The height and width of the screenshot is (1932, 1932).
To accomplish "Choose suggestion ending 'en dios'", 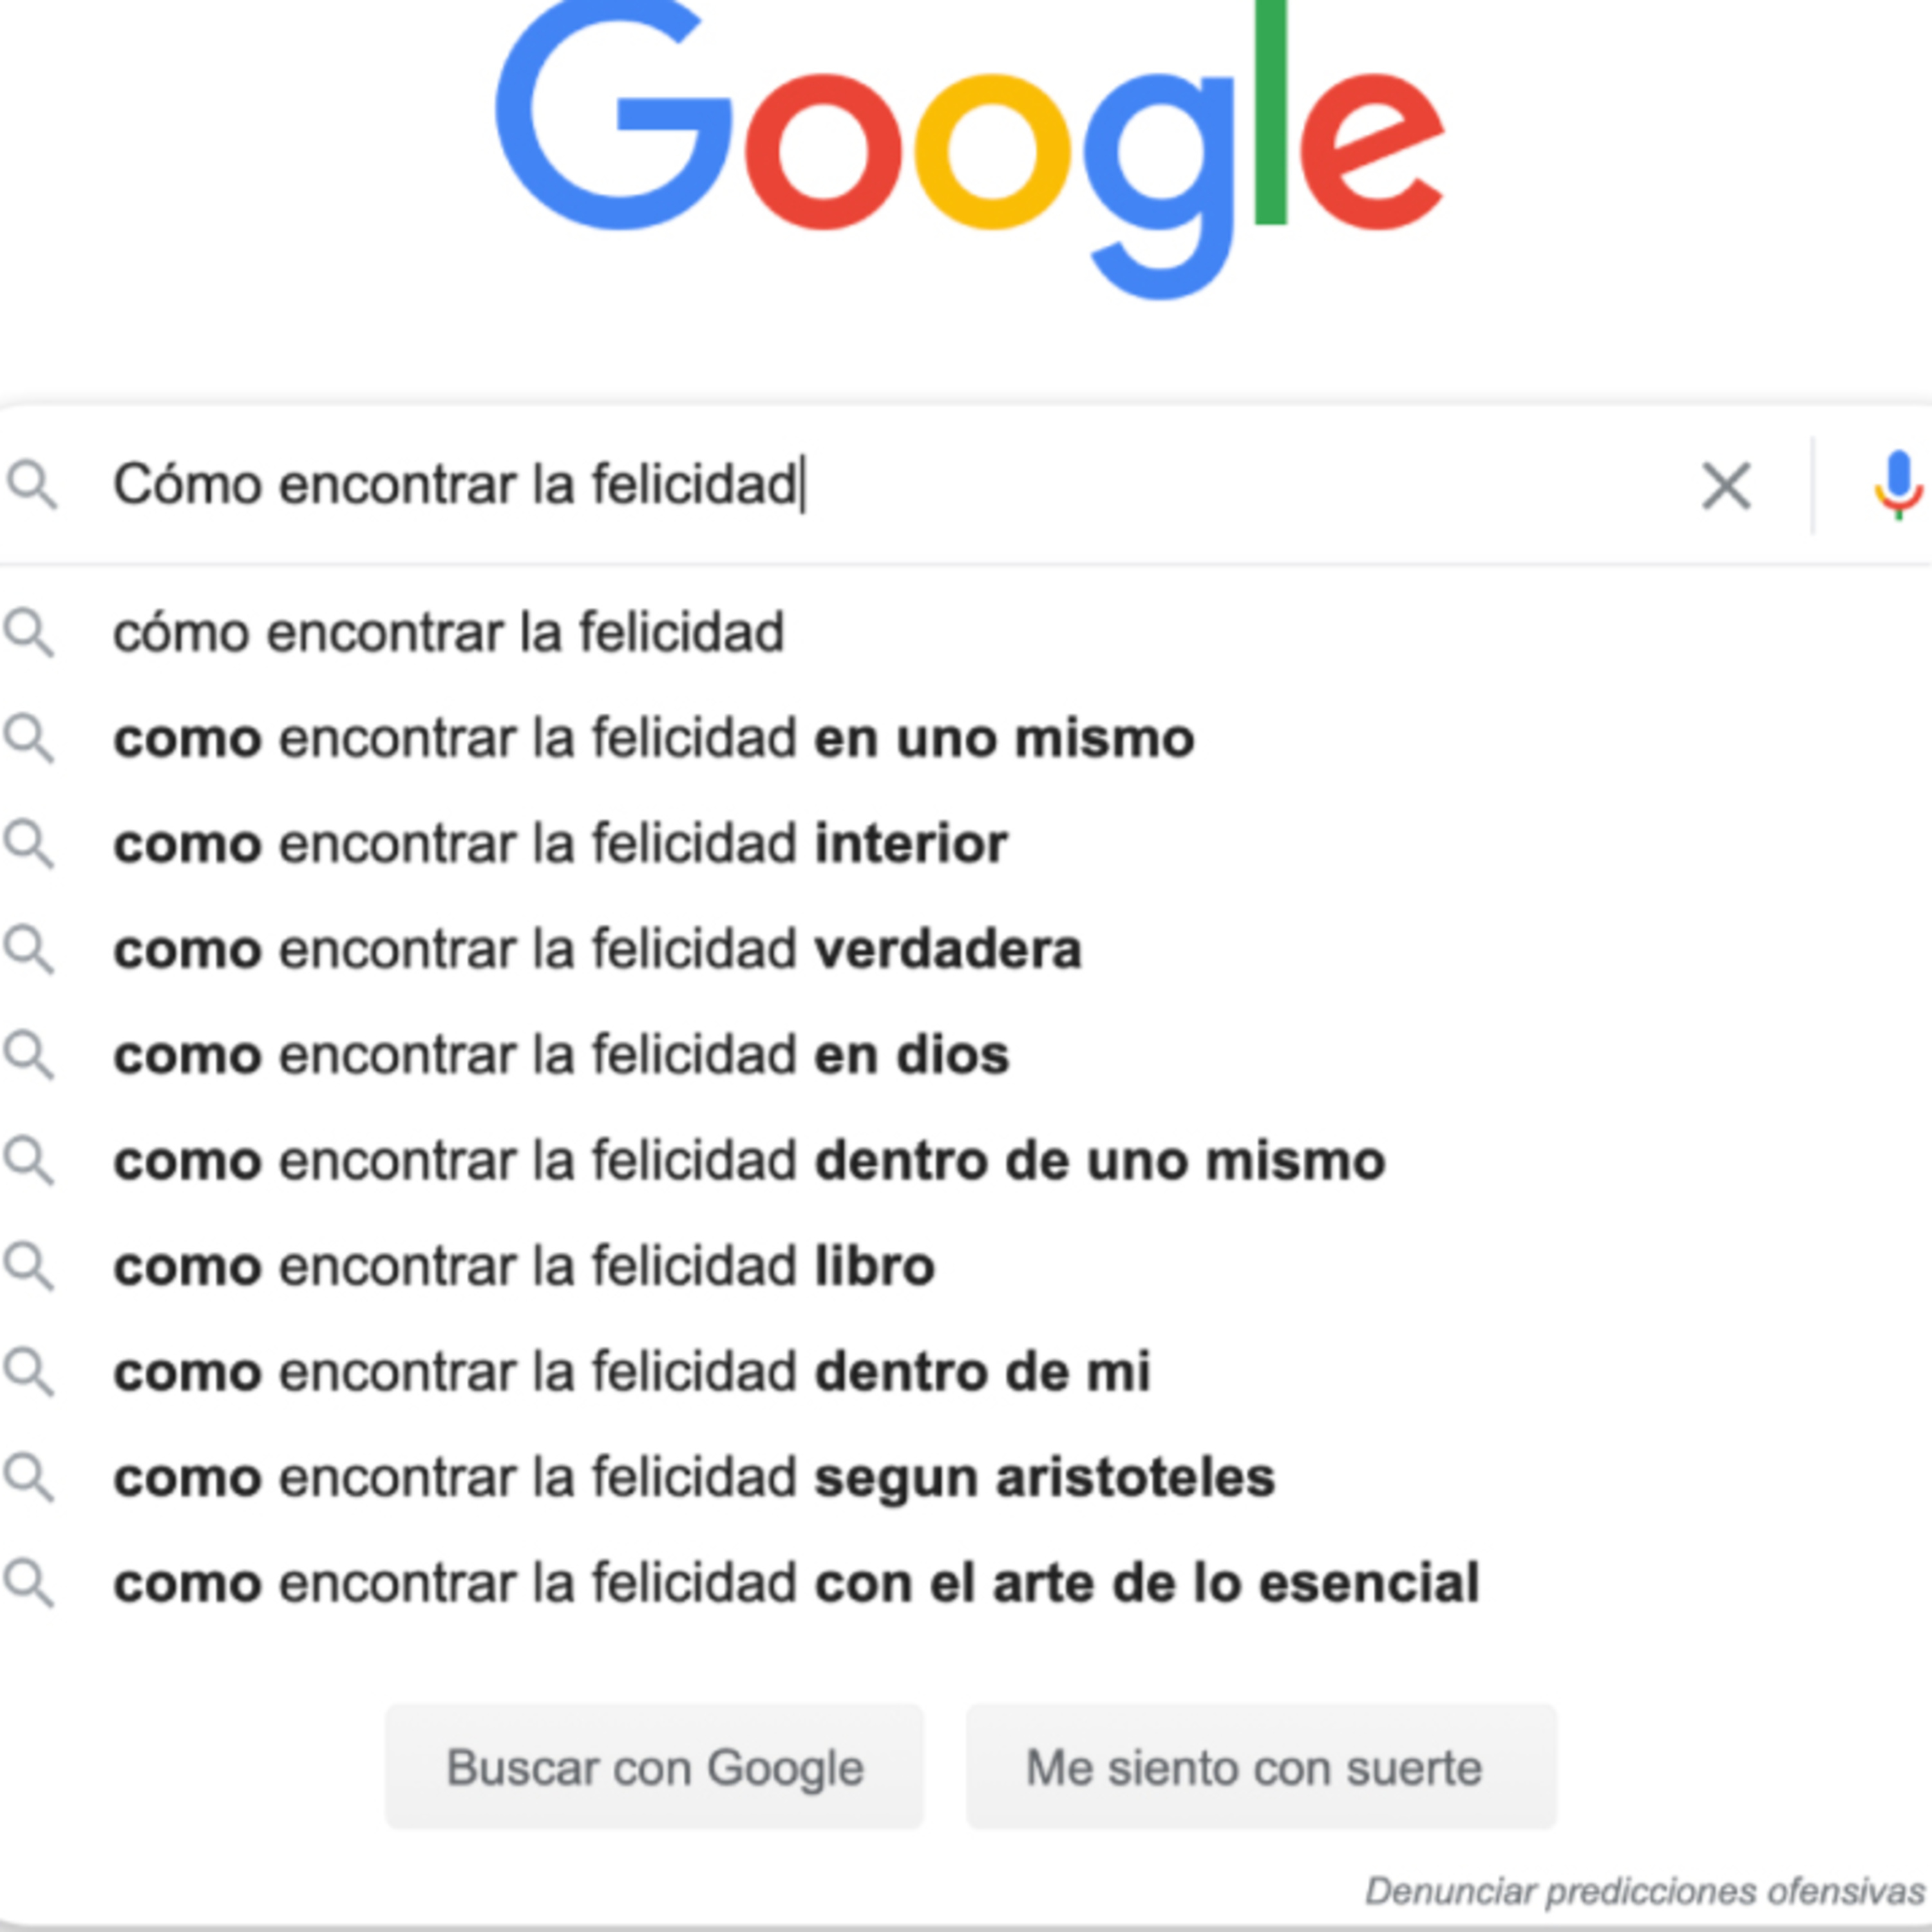I will coord(560,1056).
